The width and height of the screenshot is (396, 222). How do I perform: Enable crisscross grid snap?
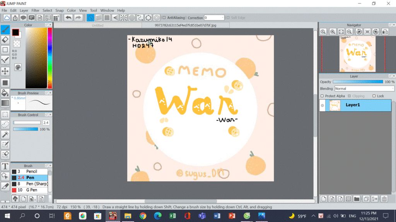[x=107, y=18]
